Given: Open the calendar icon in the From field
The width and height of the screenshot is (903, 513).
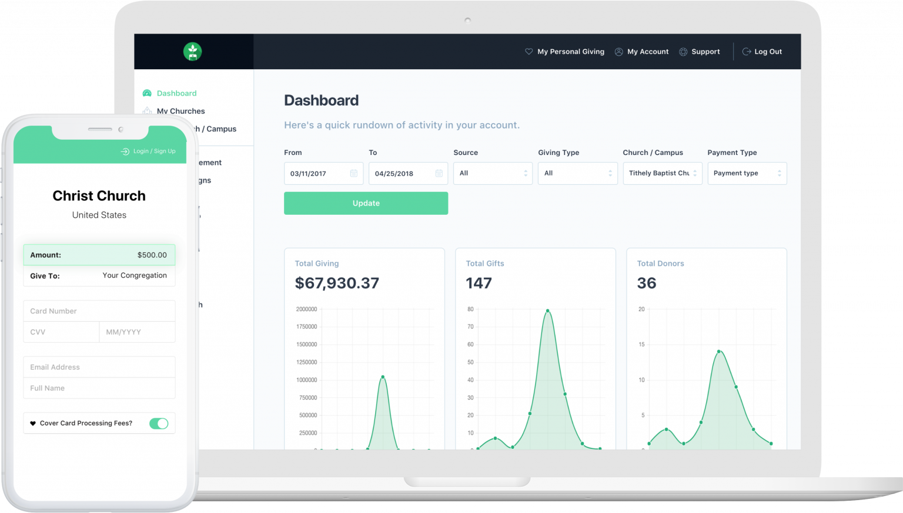Looking at the screenshot, I should pyautogui.click(x=354, y=173).
